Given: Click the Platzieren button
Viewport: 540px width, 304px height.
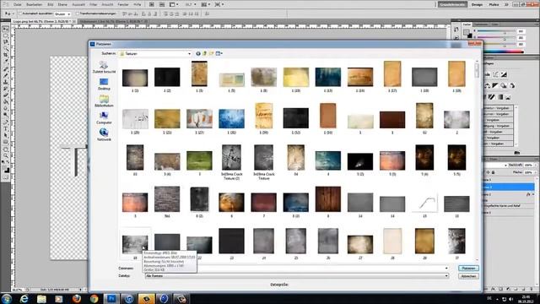Looking at the screenshot, I should pyautogui.click(x=468, y=269).
